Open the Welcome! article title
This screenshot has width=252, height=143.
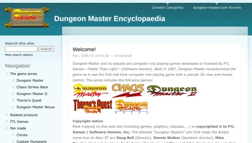(84, 49)
